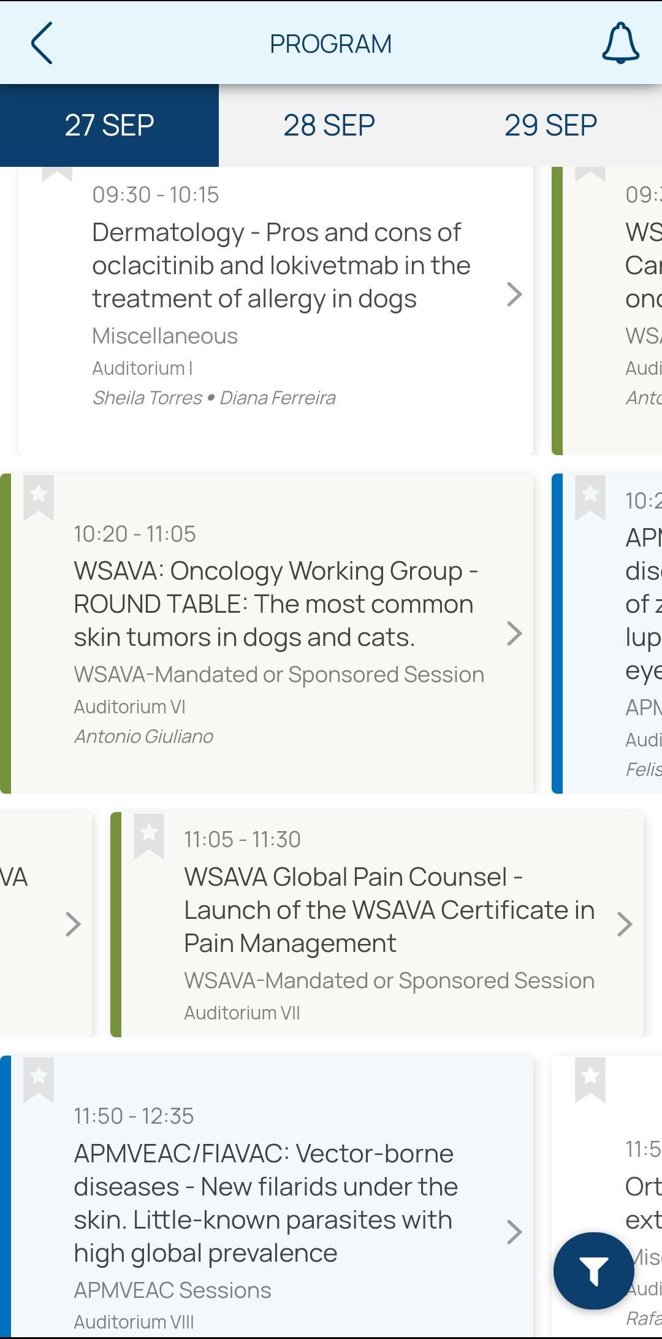The image size is (662, 1339).
Task: Toggle bookmark on the Dermatology oclacitinib session
Action: tap(57, 174)
